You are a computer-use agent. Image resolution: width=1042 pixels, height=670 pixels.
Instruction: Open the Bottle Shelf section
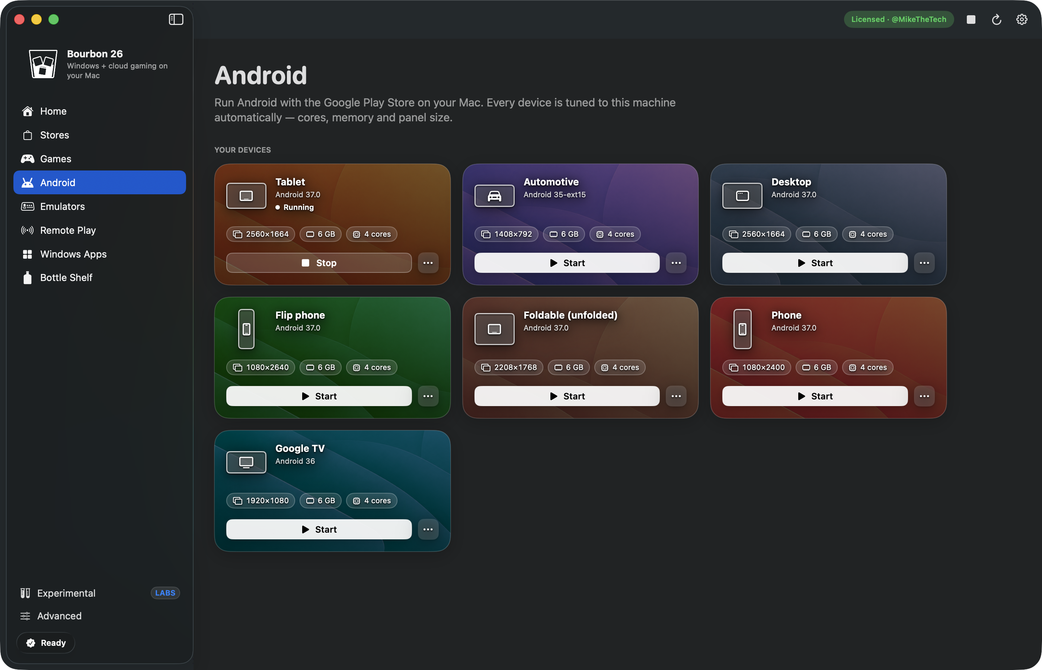(x=100, y=278)
